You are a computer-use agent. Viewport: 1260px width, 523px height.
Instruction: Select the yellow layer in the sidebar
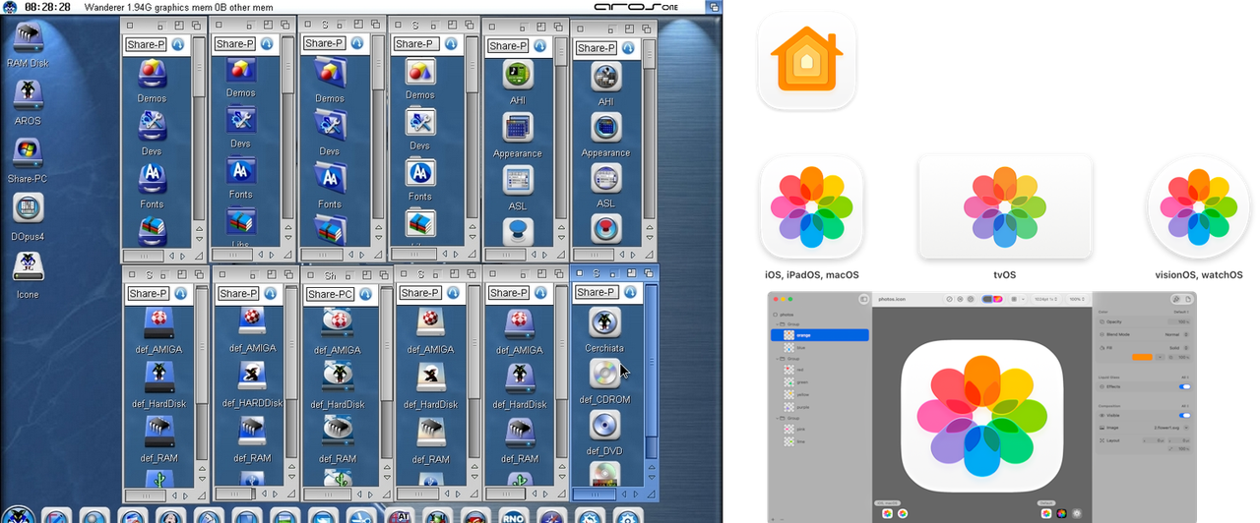point(819,394)
